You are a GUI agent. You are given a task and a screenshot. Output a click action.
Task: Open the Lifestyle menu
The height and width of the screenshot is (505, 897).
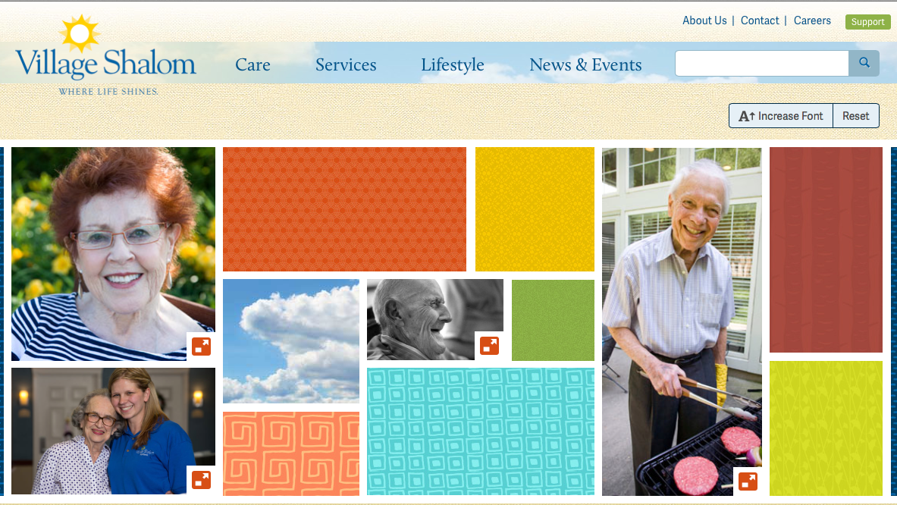[x=453, y=65]
